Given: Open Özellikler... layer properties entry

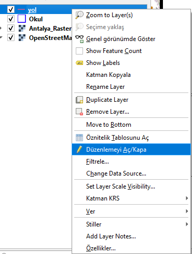Looking at the screenshot, I should (131, 248).
